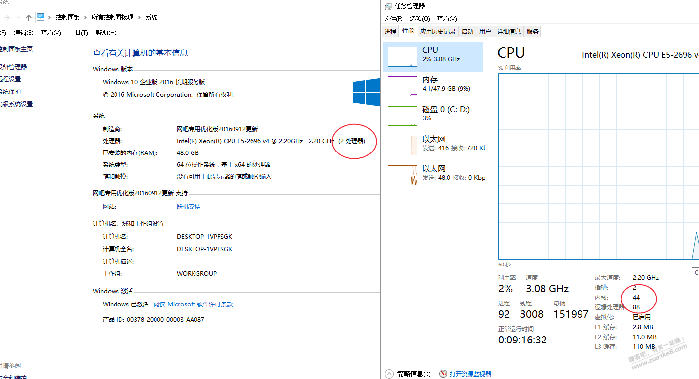Click Task Manager title bar icon
This screenshot has height=379, width=699.
pyautogui.click(x=388, y=6)
